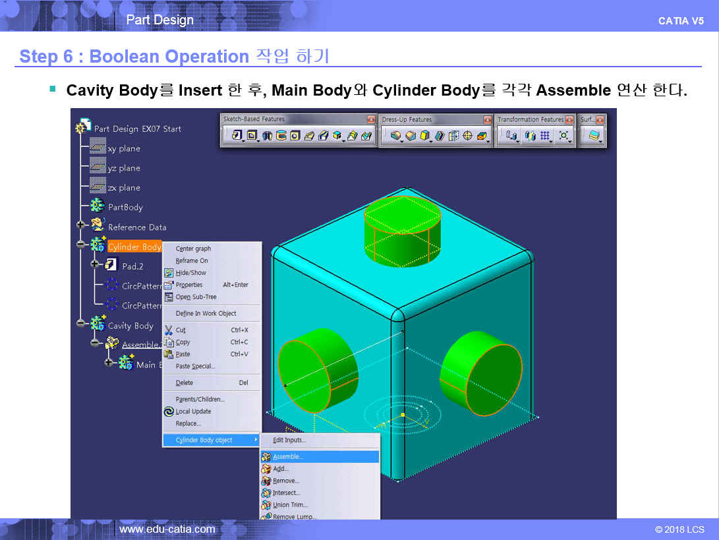
Task: Select the xy plane in the tree
Action: point(123,148)
